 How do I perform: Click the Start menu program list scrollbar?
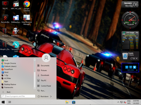click(35, 67)
